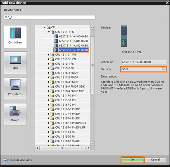
Task: Click the tree's vertical scroll down arrow
Action: click(93, 143)
